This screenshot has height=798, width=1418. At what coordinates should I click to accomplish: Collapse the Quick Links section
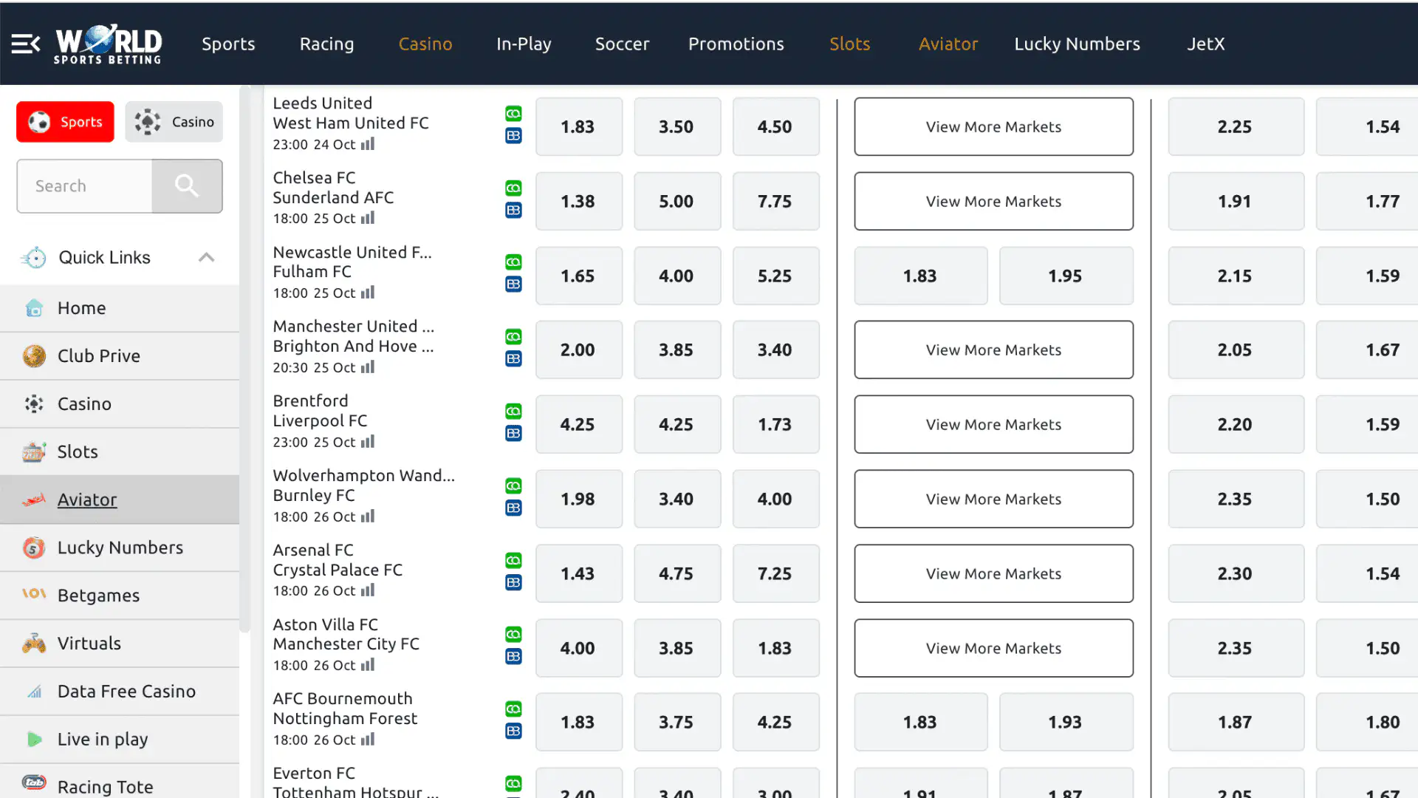[206, 257]
